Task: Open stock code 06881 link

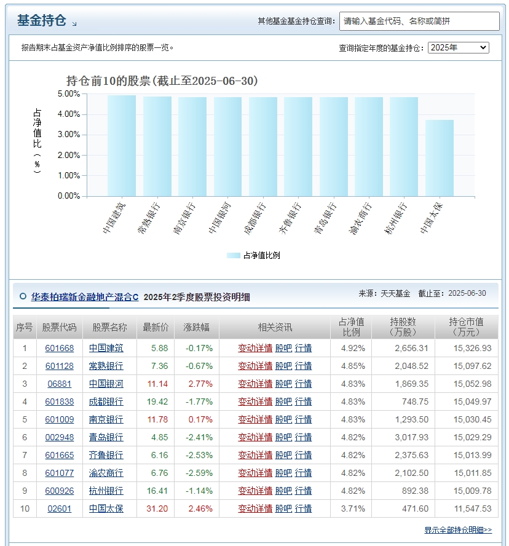Action: (60, 384)
